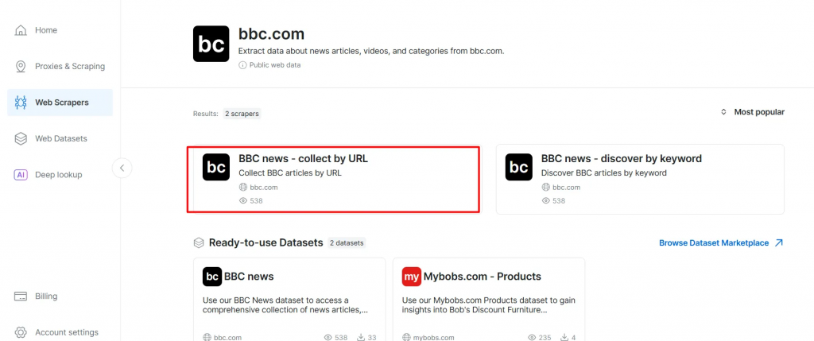Click the 2 datasets count badge
Screen dimensions: 814x341
(x=347, y=242)
